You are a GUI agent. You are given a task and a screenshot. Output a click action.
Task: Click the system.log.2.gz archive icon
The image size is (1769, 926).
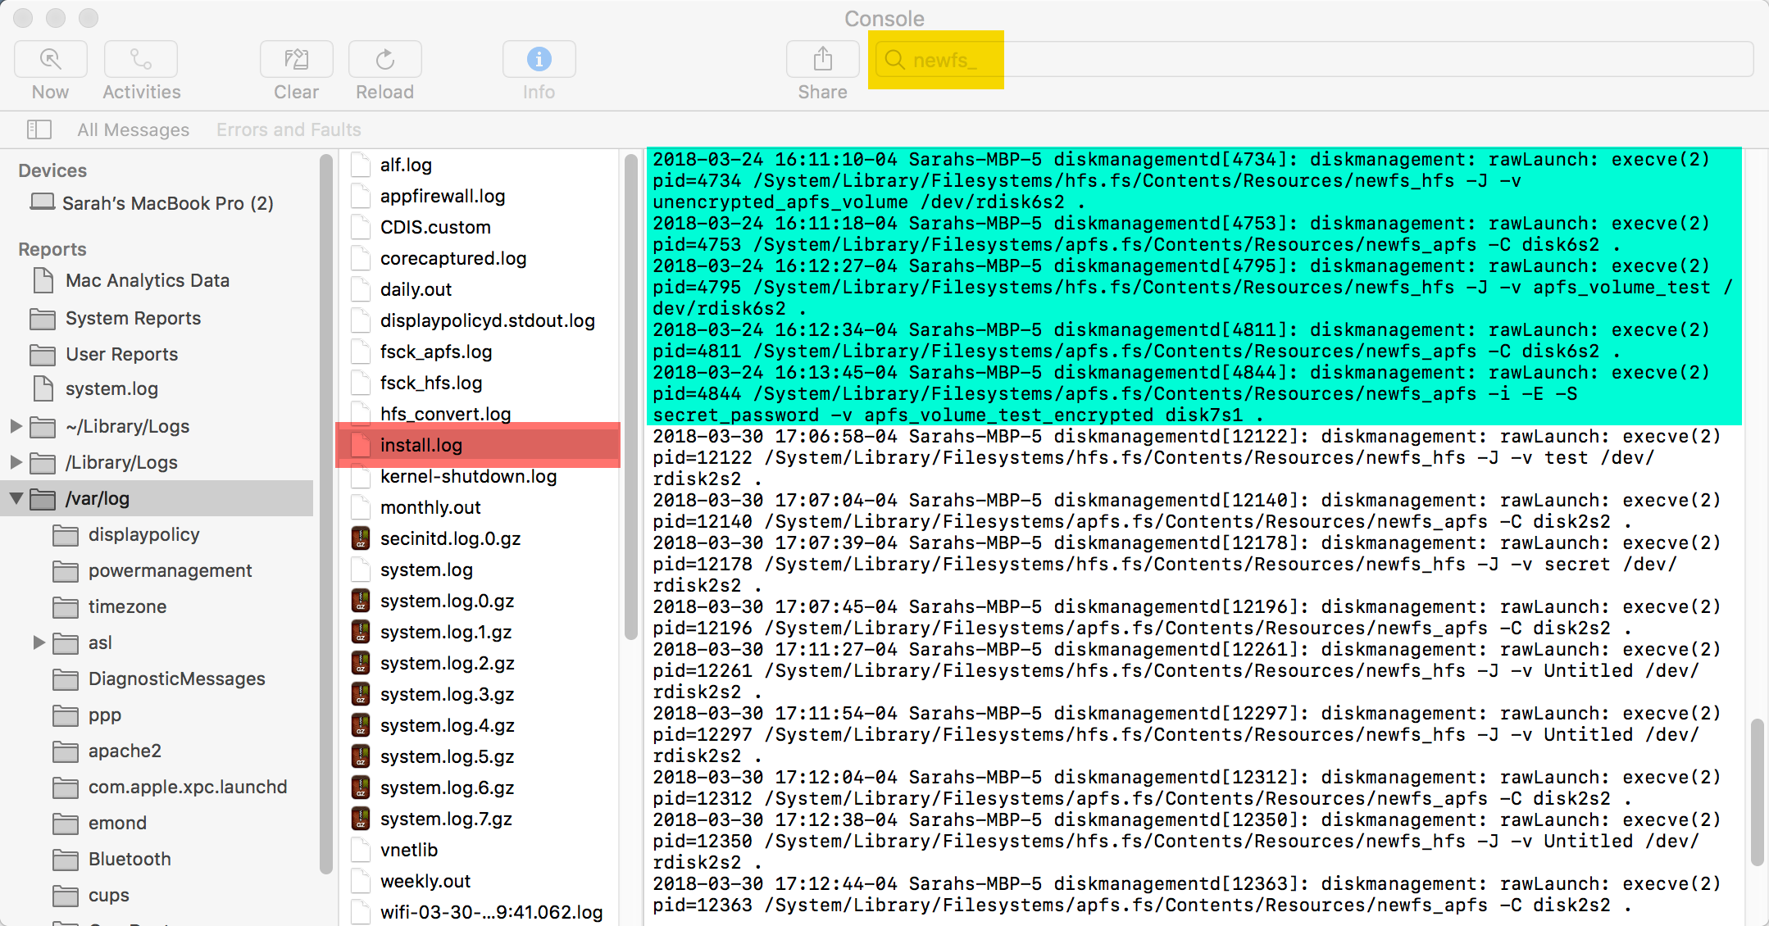[x=361, y=663]
